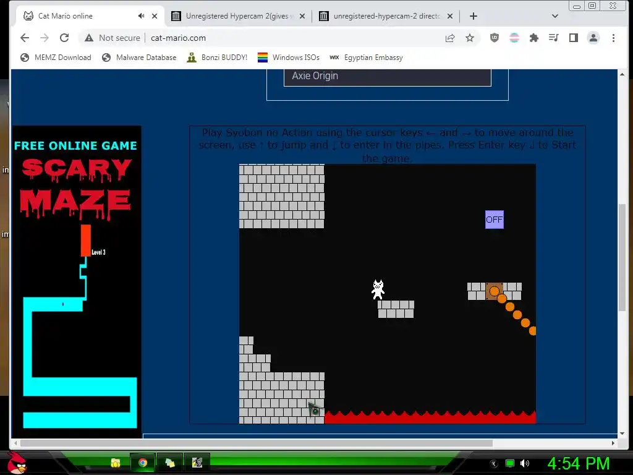The image size is (633, 475).
Task: Click the white cat character
Action: (378, 289)
